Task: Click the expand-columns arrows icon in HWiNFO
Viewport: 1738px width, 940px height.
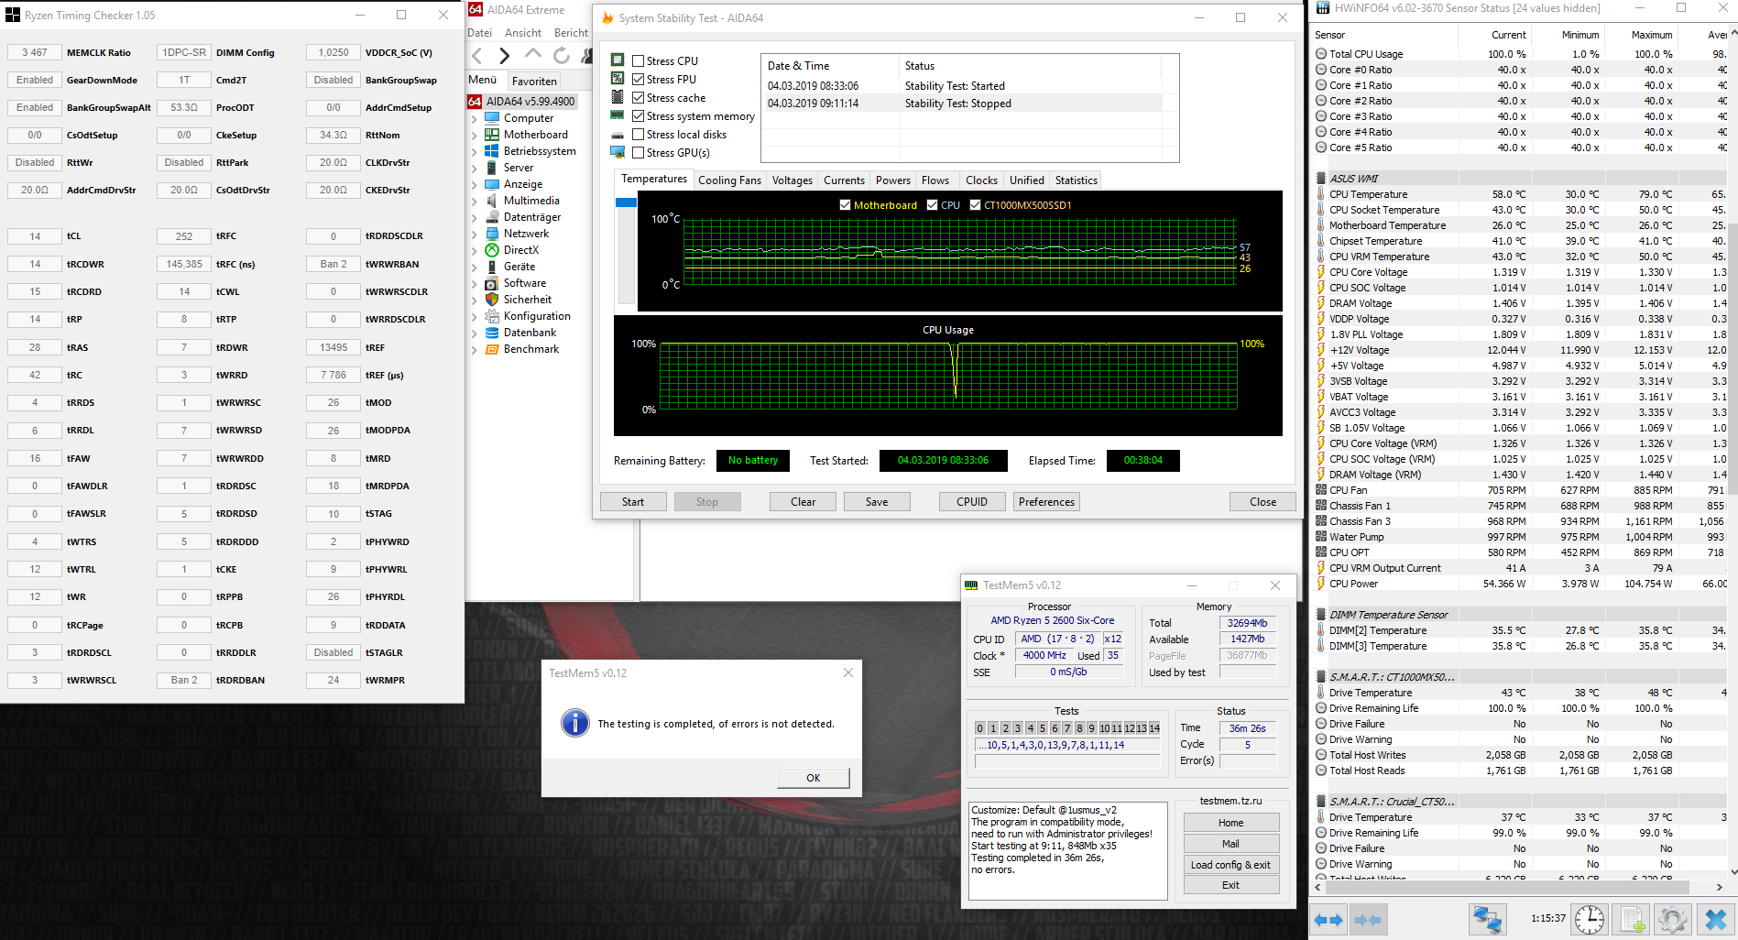Action: pos(1328,919)
